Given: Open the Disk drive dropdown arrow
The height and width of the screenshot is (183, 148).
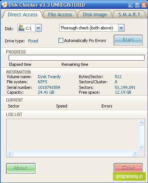Looking at the screenshot, I should click(x=38, y=28).
